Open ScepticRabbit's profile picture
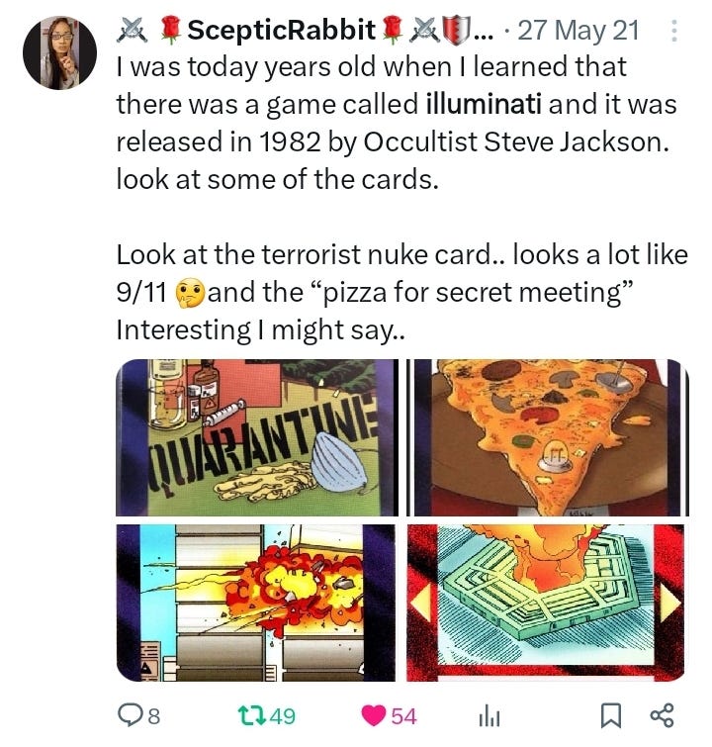Image resolution: width=712 pixels, height=747 pixels. pos(60,52)
